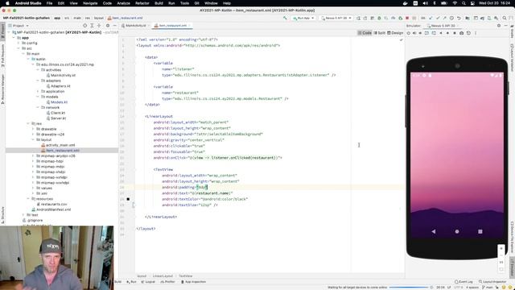Click the Make Project hammer icon
This screenshot has width=515, height=290.
[x=285, y=18]
